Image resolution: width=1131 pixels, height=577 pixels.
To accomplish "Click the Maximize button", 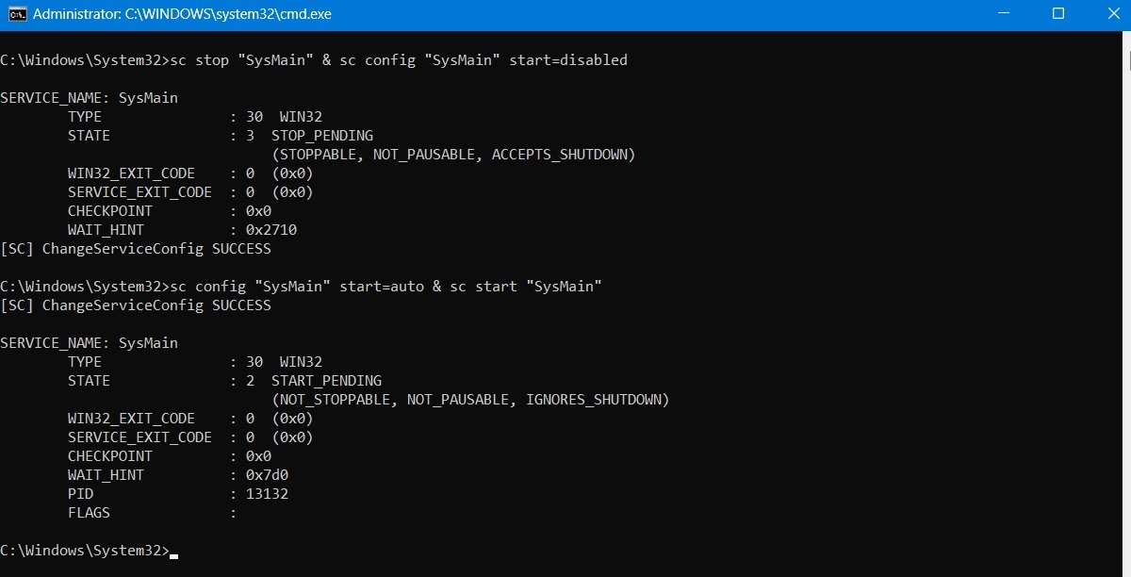I will pos(1058,14).
